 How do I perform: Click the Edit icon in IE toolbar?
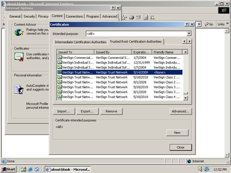coord(138,18)
